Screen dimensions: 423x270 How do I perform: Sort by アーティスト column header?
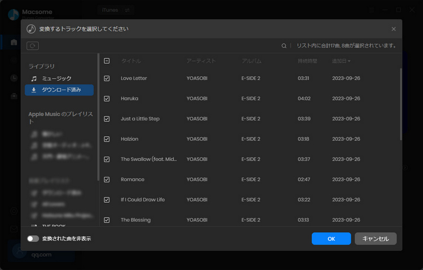[x=201, y=61]
